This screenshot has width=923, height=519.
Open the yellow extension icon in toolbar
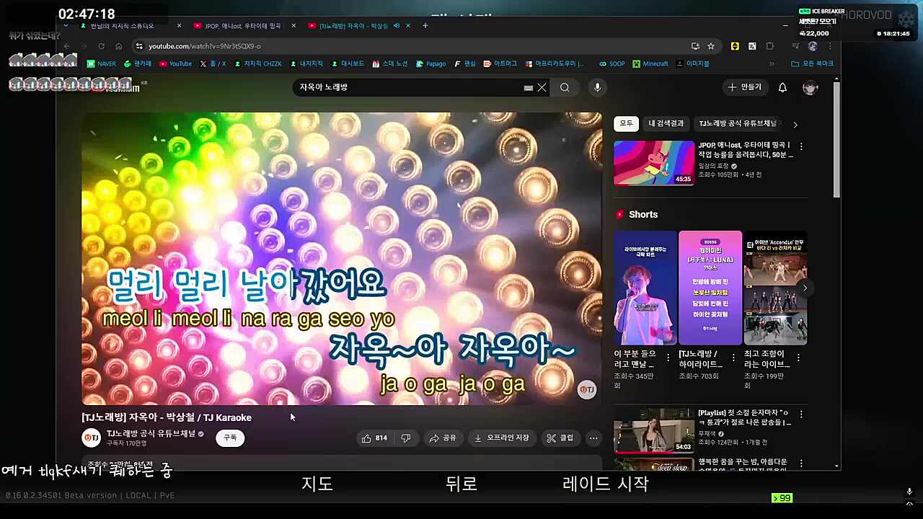point(735,45)
